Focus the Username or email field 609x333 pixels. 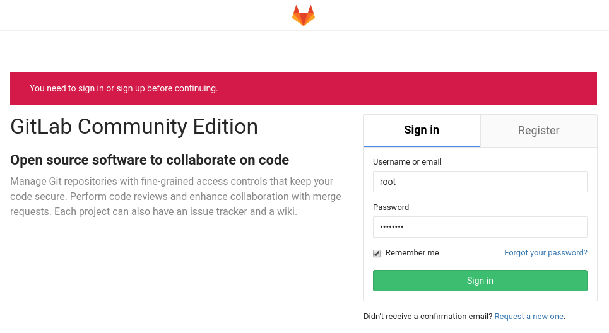[480, 182]
